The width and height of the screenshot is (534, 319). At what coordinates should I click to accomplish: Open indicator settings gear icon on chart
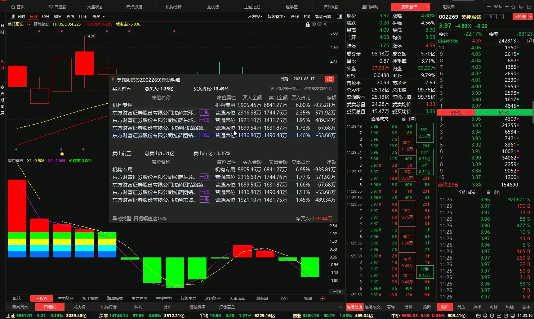(313, 24)
